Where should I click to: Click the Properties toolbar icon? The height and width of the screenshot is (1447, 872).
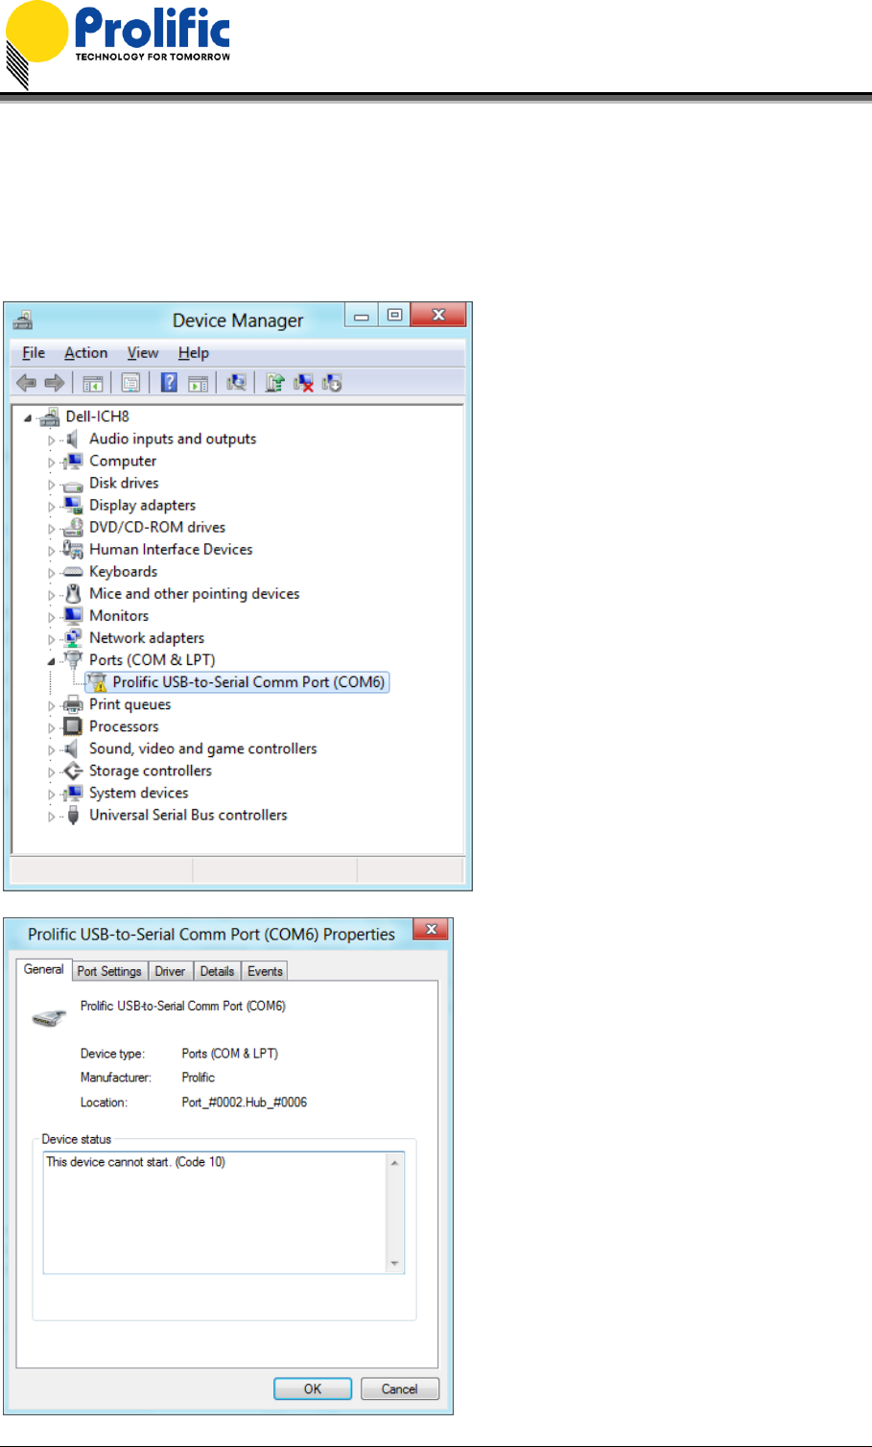click(131, 384)
